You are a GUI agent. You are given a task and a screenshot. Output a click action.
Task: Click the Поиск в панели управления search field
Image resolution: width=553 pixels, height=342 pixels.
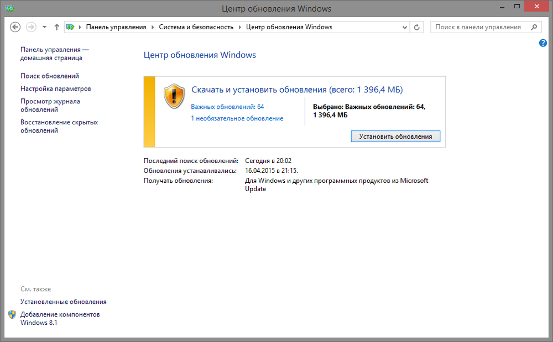(478, 27)
